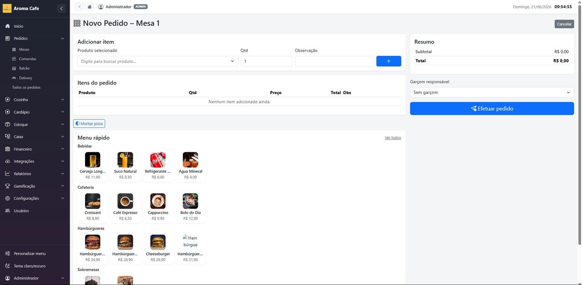Click the Aroma Cafe logo icon
Image resolution: width=582 pixels, height=285 pixels.
pyautogui.click(x=7, y=9)
